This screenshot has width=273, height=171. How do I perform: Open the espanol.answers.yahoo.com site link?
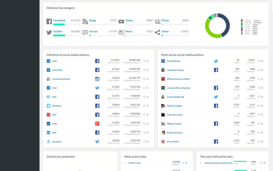[218, 163]
